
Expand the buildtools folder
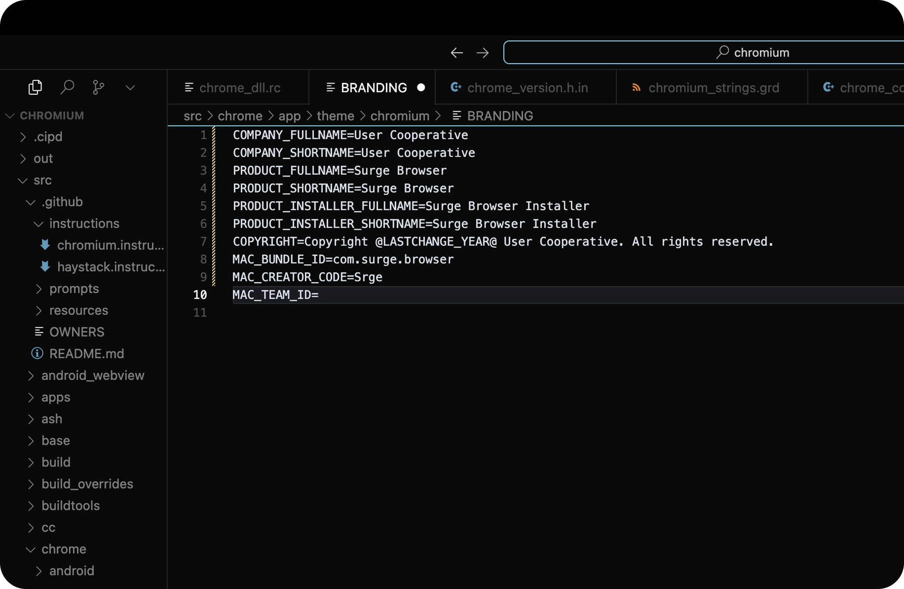point(84,506)
